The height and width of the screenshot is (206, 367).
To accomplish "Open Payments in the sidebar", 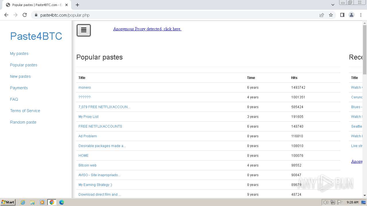I will coord(19,88).
